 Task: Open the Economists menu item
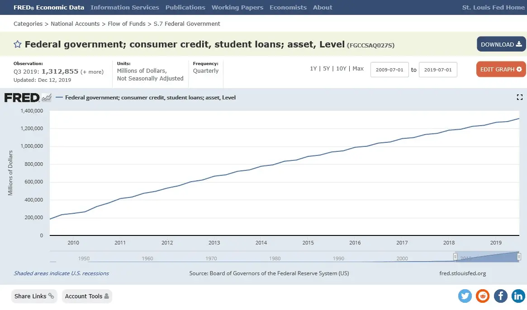coord(288,7)
